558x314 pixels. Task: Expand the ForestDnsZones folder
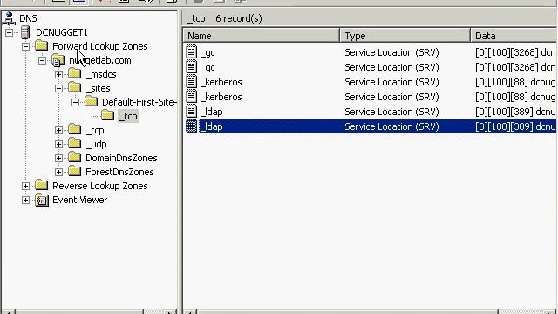(58, 172)
